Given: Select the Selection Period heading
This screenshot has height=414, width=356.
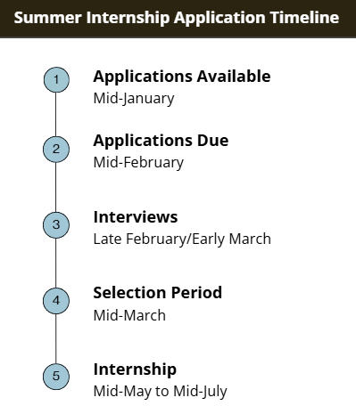Looking at the screenshot, I should 158,293.
